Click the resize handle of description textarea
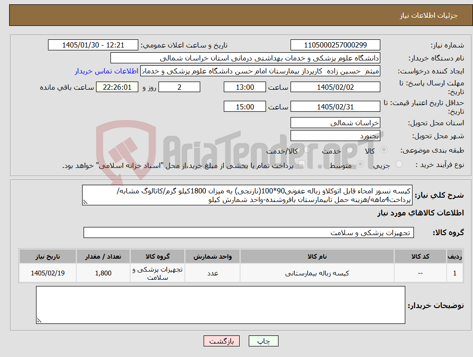473x357 pixels. [x=85, y=202]
